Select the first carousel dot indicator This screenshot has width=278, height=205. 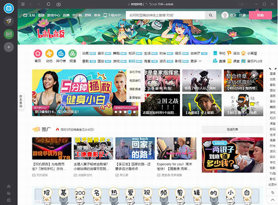(x=116, y=112)
